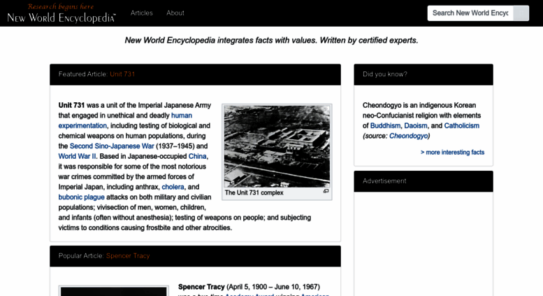Click more interesting facts link
Image resolution: width=543 pixels, height=296 pixels.
pos(452,153)
